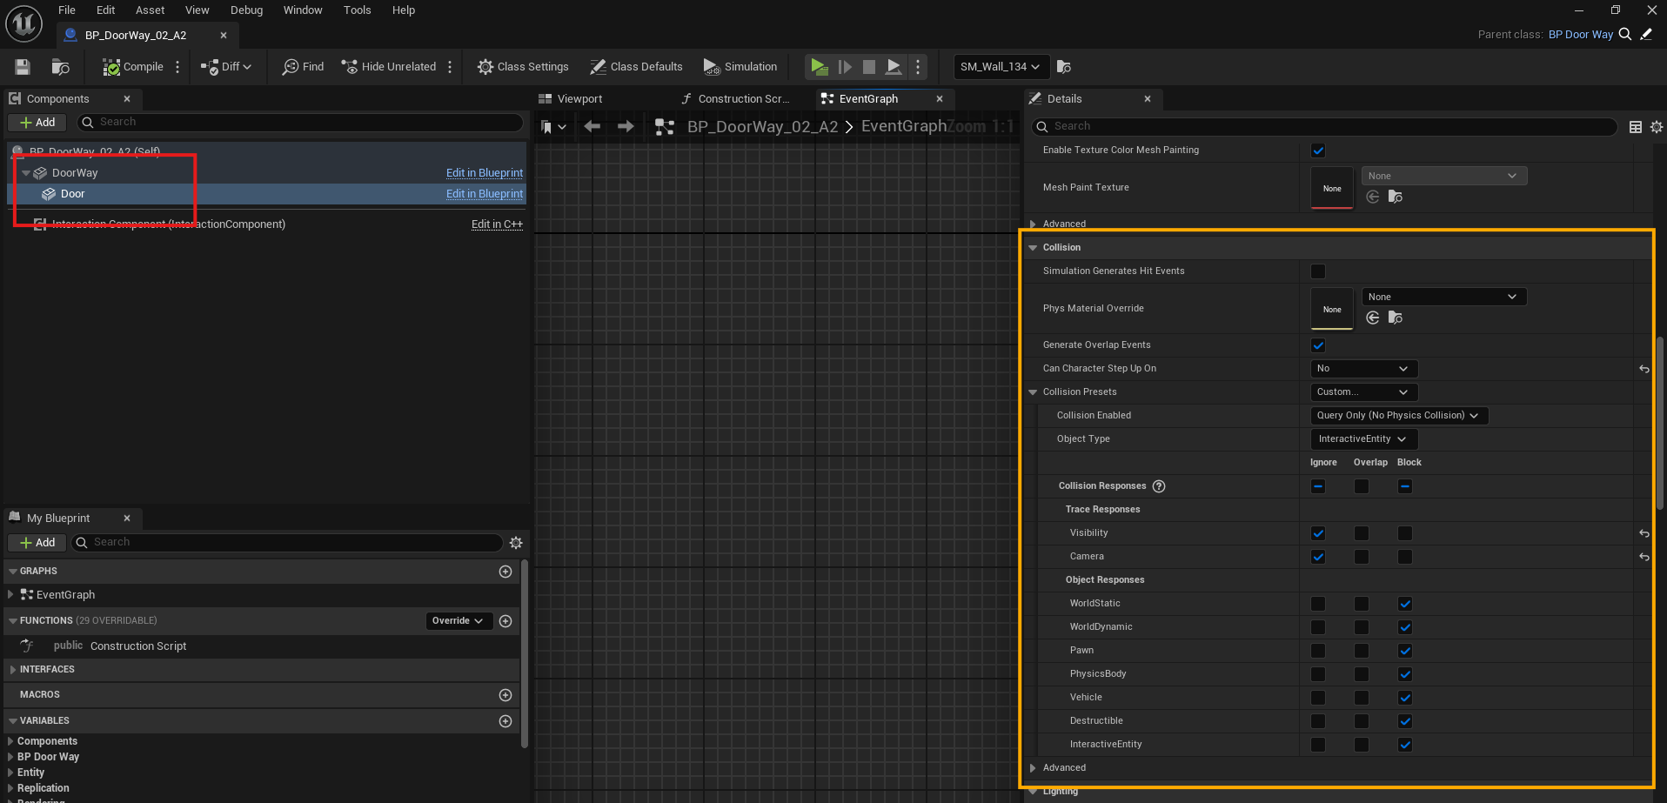Open the Diff dropdown

pyautogui.click(x=226, y=67)
